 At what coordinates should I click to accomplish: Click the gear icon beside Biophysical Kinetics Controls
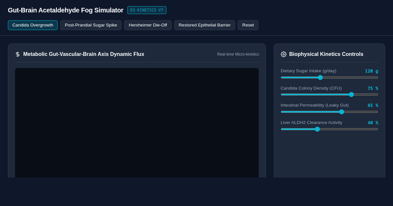pyautogui.click(x=284, y=54)
